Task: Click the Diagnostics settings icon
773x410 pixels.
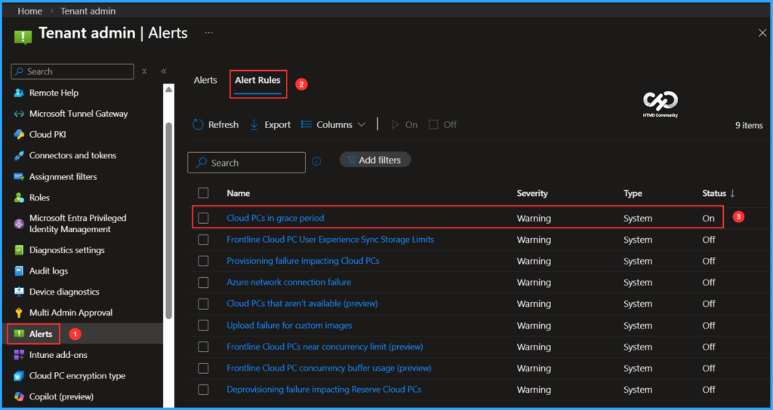Action: (19, 250)
